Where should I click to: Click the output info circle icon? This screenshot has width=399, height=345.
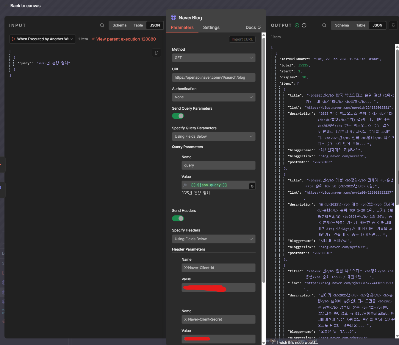[304, 25]
